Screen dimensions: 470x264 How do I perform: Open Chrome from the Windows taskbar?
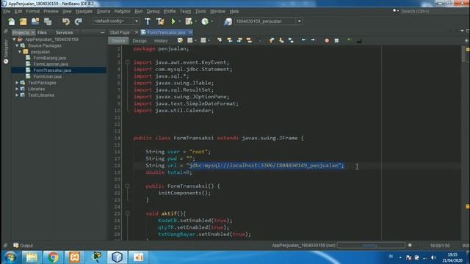pyautogui.click(x=53, y=257)
